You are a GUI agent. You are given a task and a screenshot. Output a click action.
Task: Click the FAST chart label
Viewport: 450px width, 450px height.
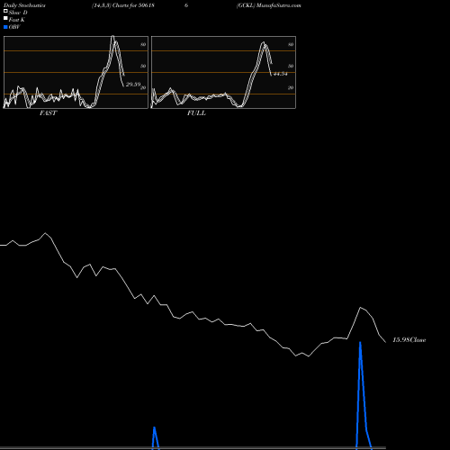(x=48, y=113)
